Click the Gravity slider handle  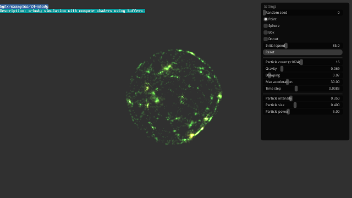(x=282, y=69)
